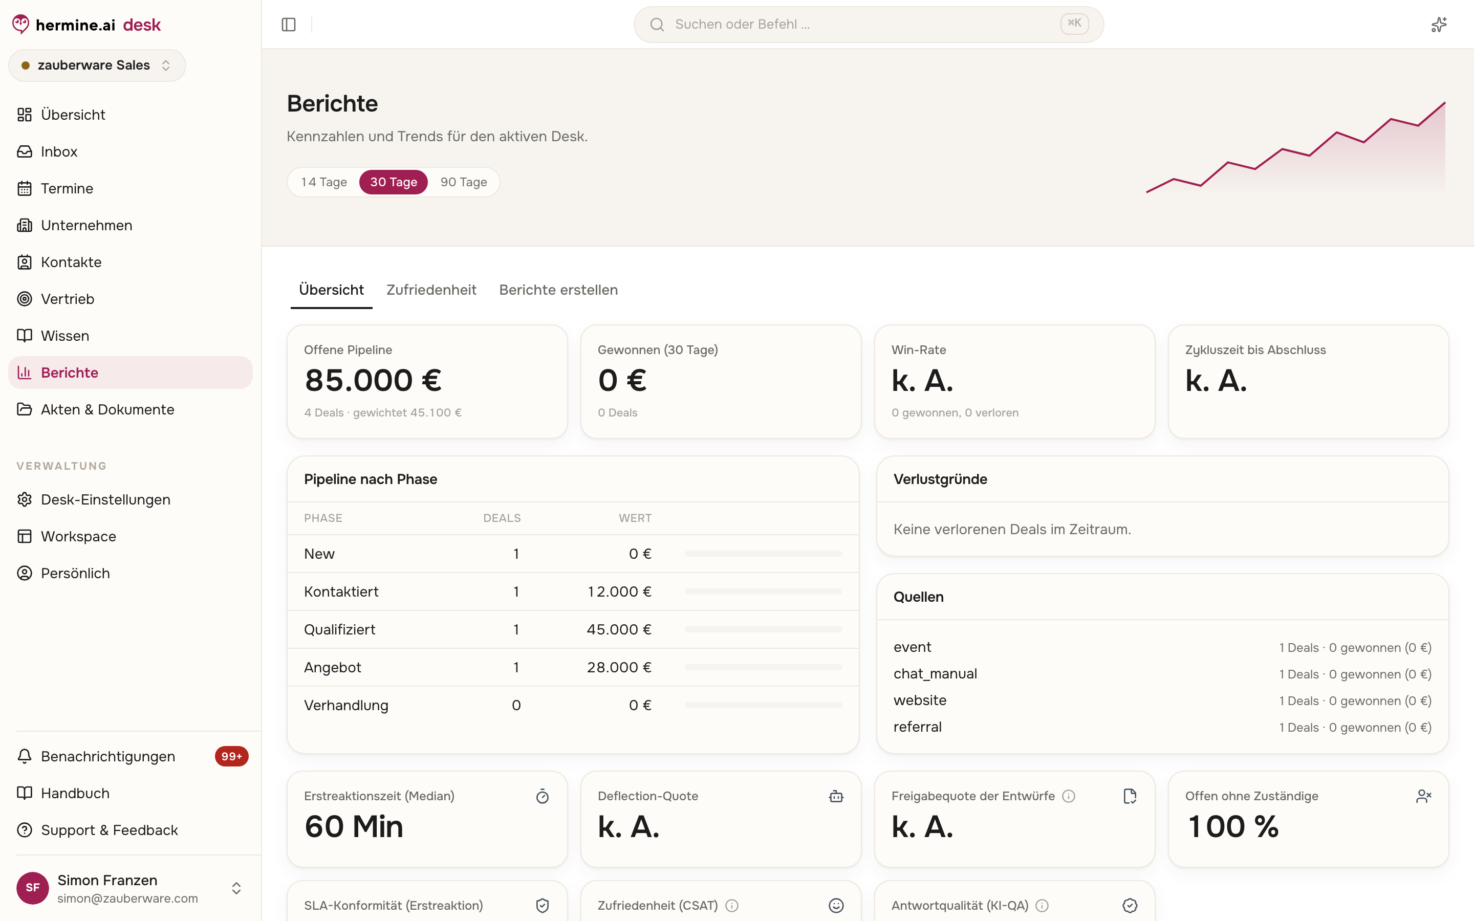Click the website source row
This screenshot has width=1474, height=921.
1162,700
